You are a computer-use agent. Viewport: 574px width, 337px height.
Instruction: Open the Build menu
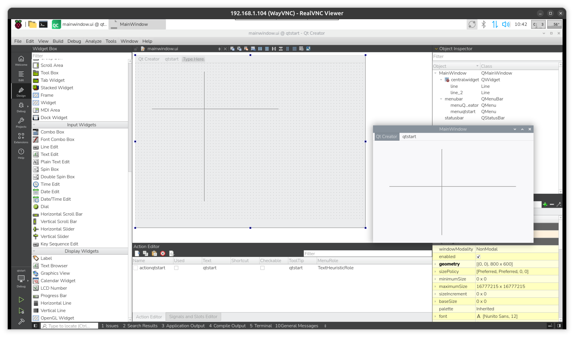(58, 41)
